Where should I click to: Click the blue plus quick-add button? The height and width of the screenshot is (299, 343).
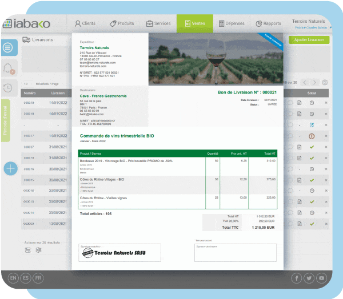(x=10, y=168)
